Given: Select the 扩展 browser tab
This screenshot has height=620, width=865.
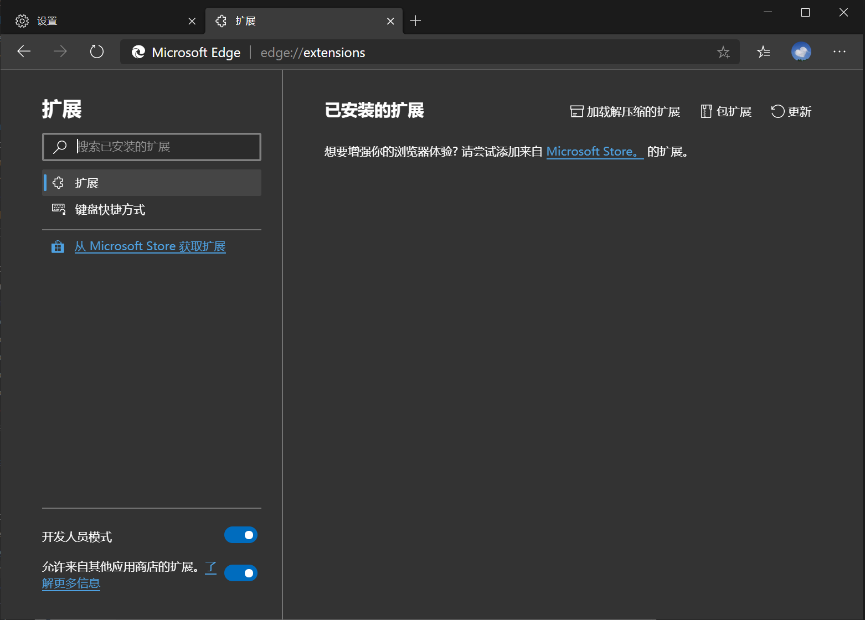Looking at the screenshot, I should 304,21.
